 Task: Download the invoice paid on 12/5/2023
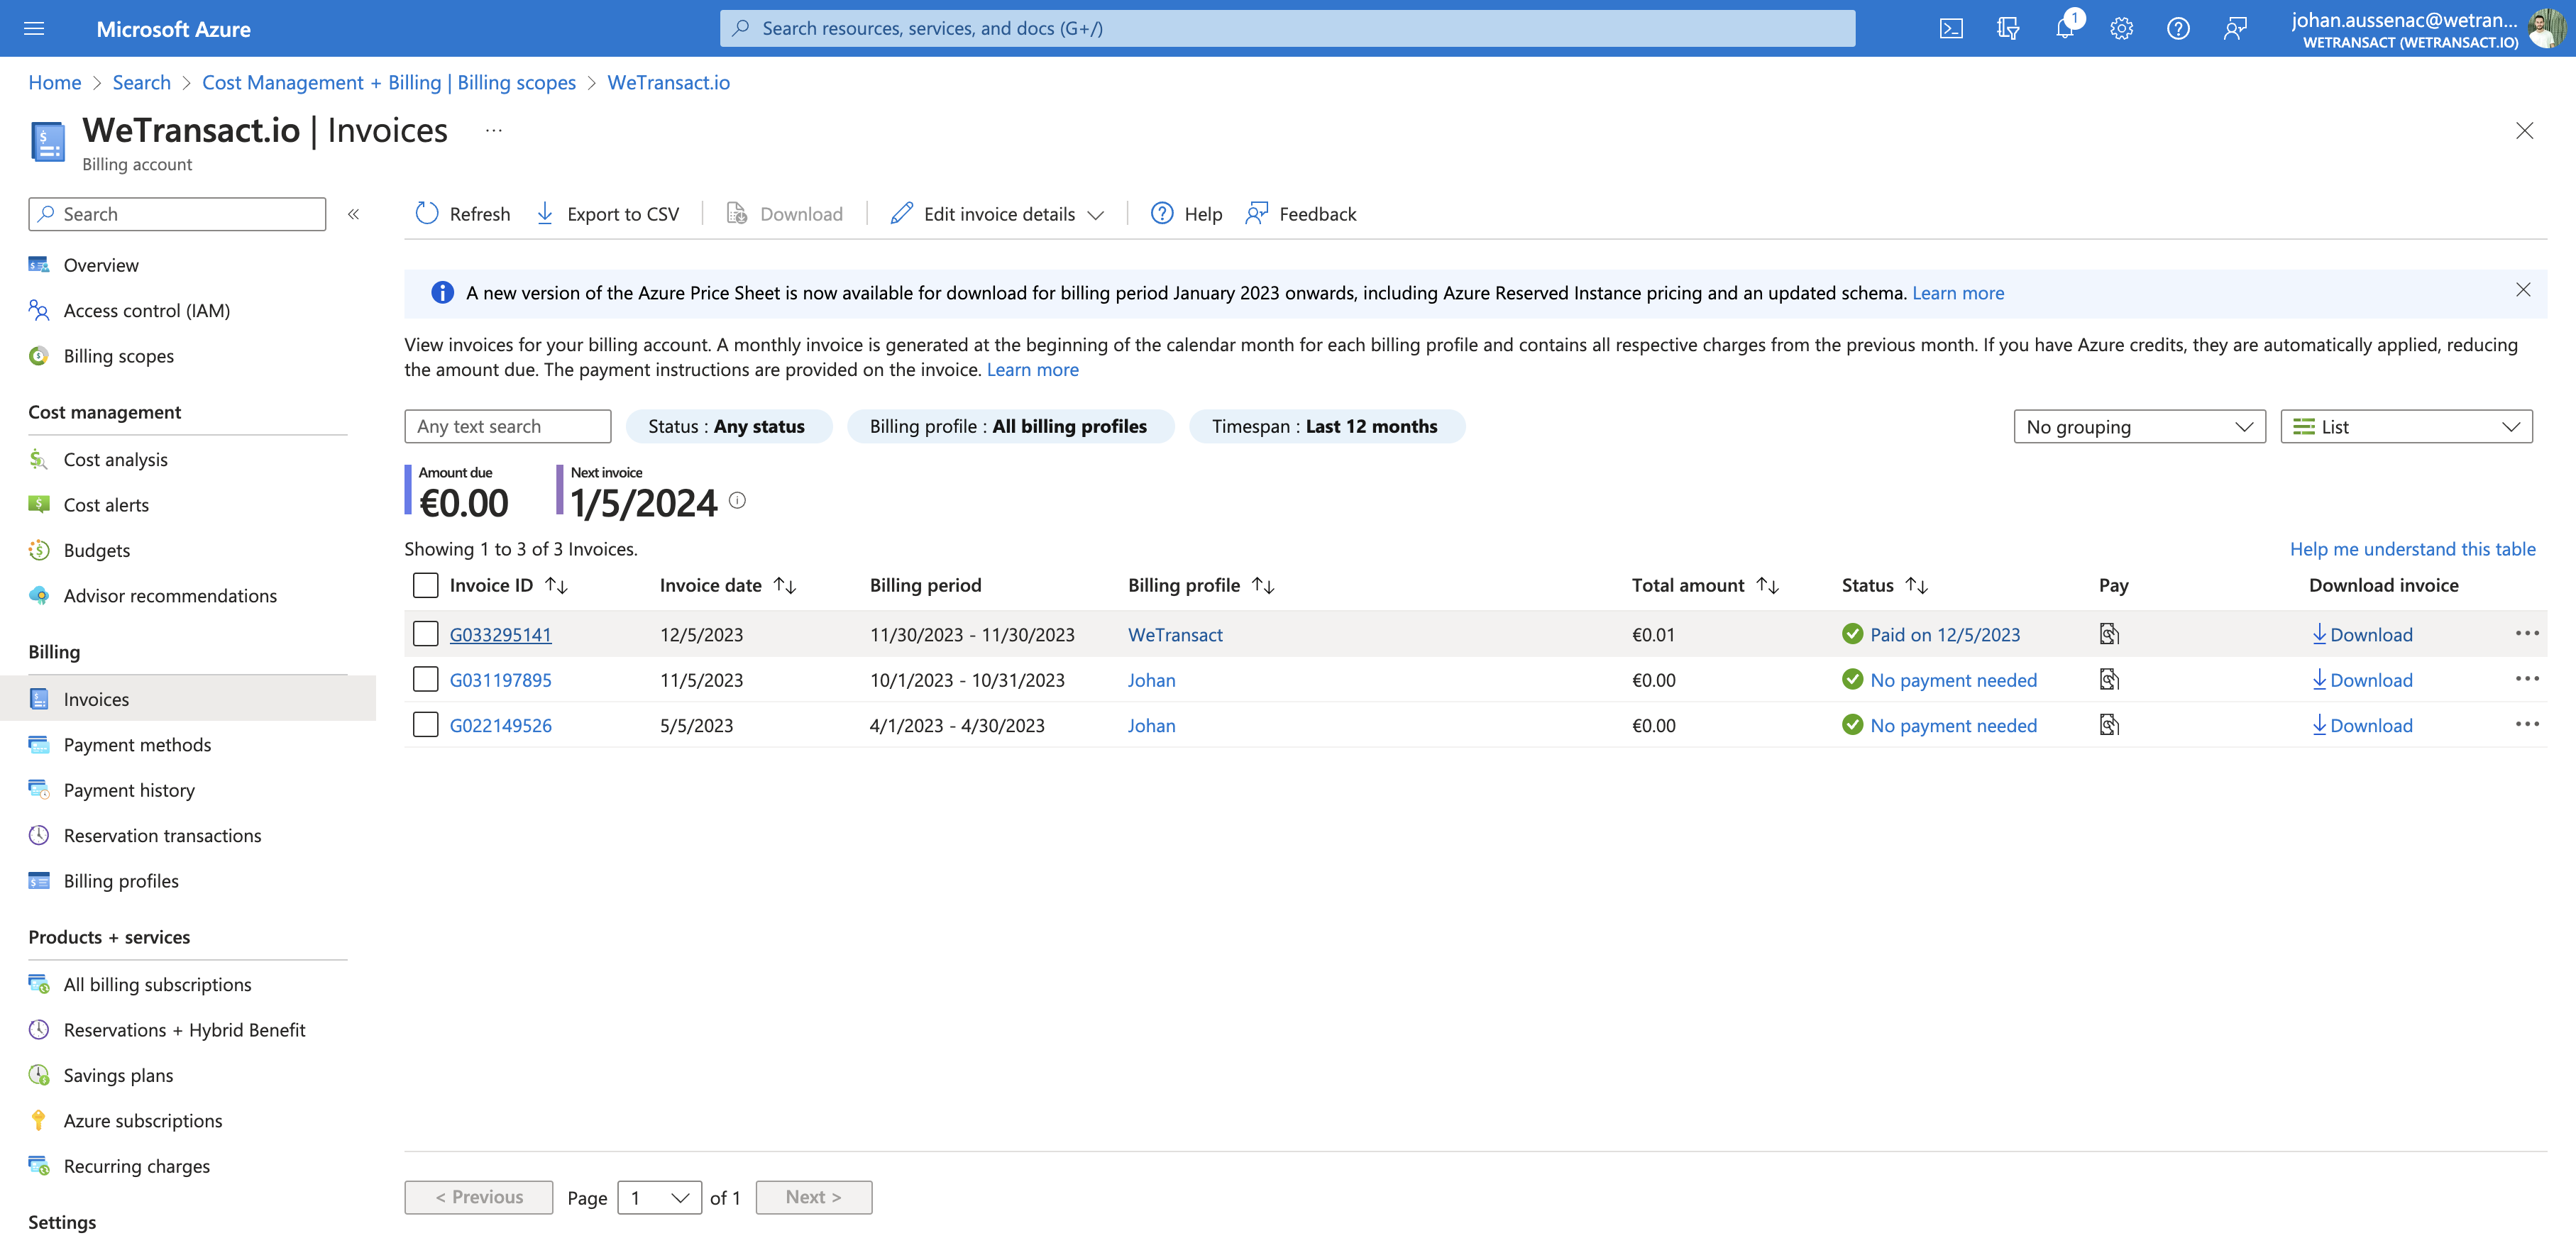click(x=2362, y=635)
